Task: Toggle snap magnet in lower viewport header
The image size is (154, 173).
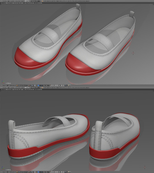Action: [64, 172]
